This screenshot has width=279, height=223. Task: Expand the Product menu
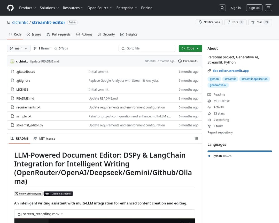[x=27, y=8]
